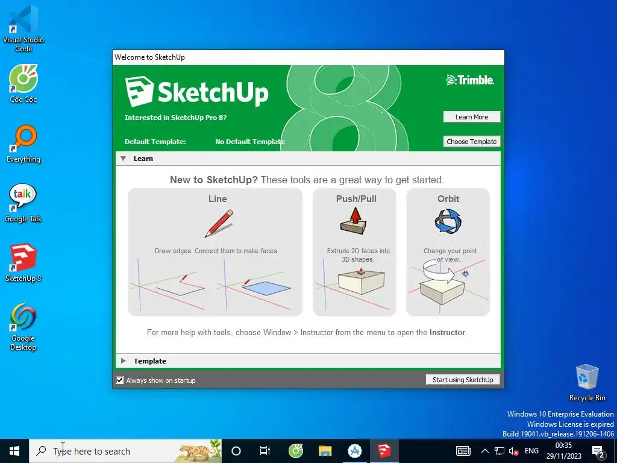Click the Learn More button
This screenshot has height=463, width=617.
pyautogui.click(x=471, y=117)
